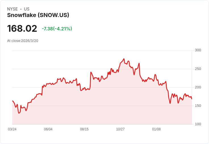Click the rightmost end of the price line
Screen dimensions: 209x144
tap(192, 99)
